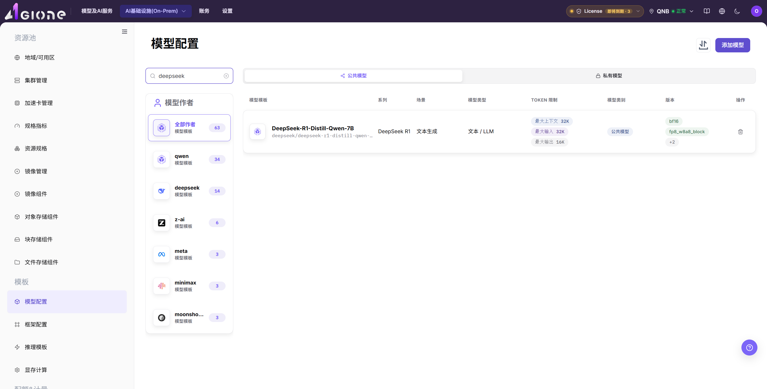
Task: Select the qwen author icon
Action: [x=161, y=160]
